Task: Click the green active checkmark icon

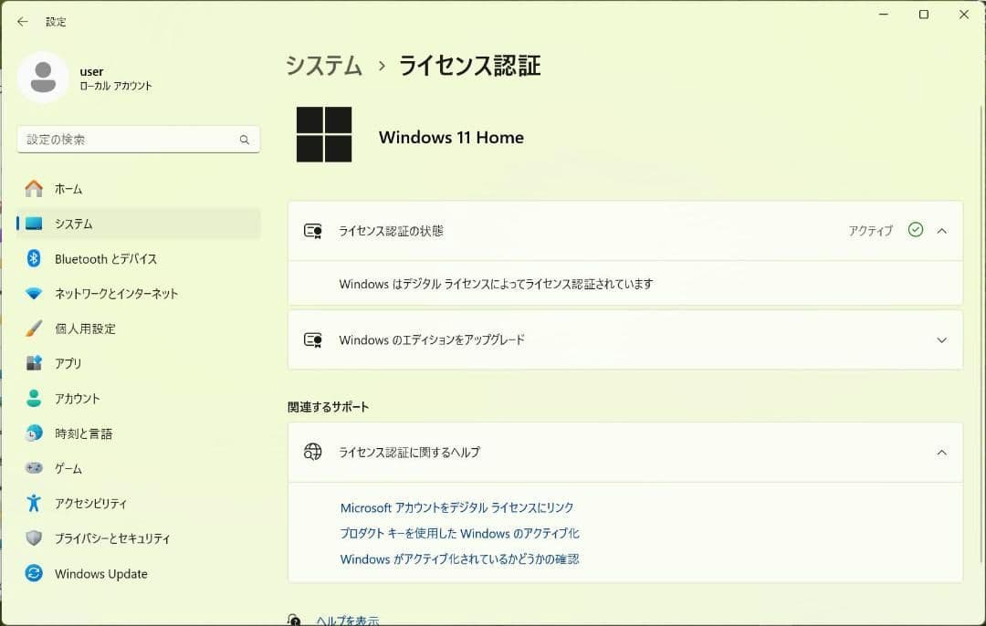Action: pos(916,230)
